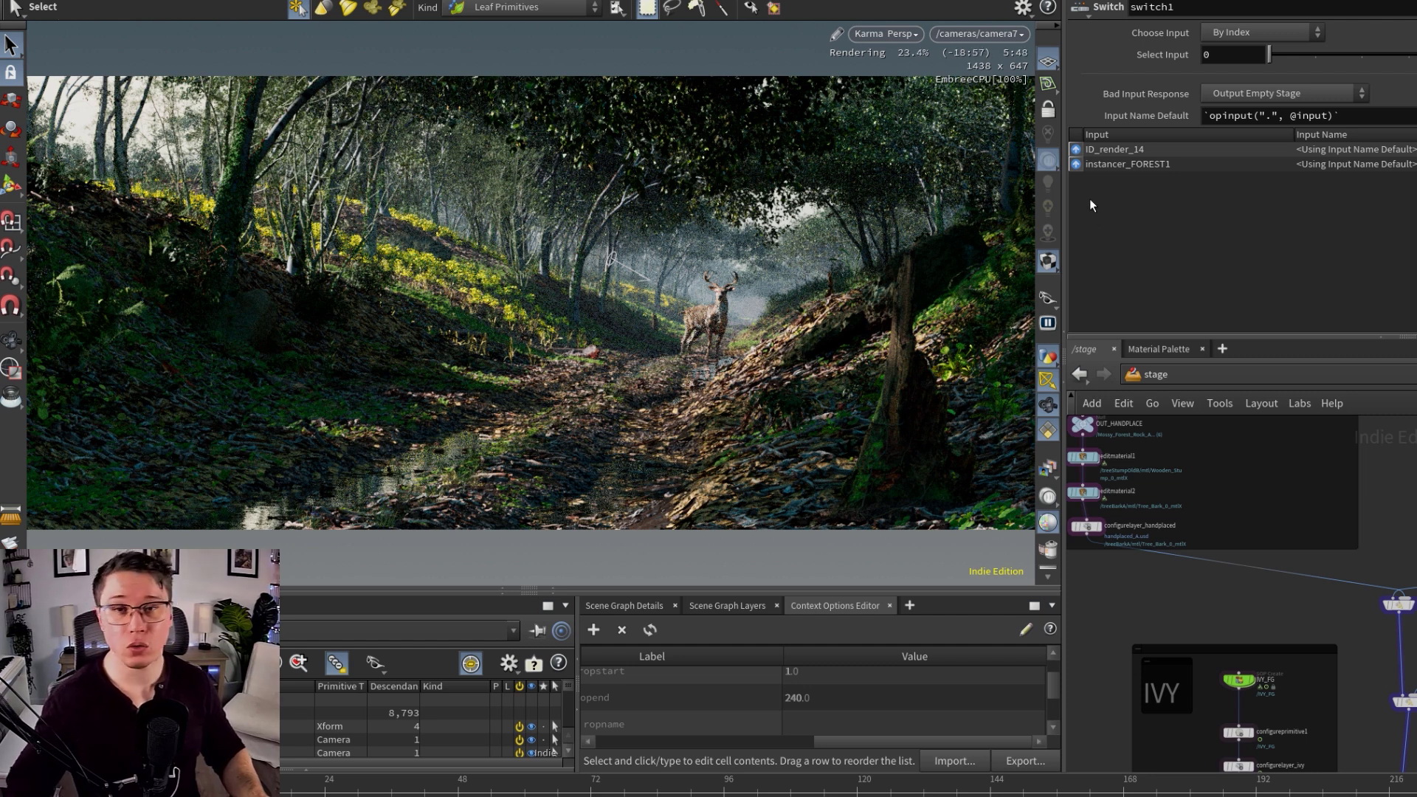Viewport: 1417px width, 797px height.
Task: Add a new context option row
Action: (x=593, y=629)
